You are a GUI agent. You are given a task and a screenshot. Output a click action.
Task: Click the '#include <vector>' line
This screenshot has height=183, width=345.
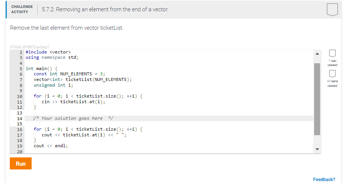(x=48, y=52)
